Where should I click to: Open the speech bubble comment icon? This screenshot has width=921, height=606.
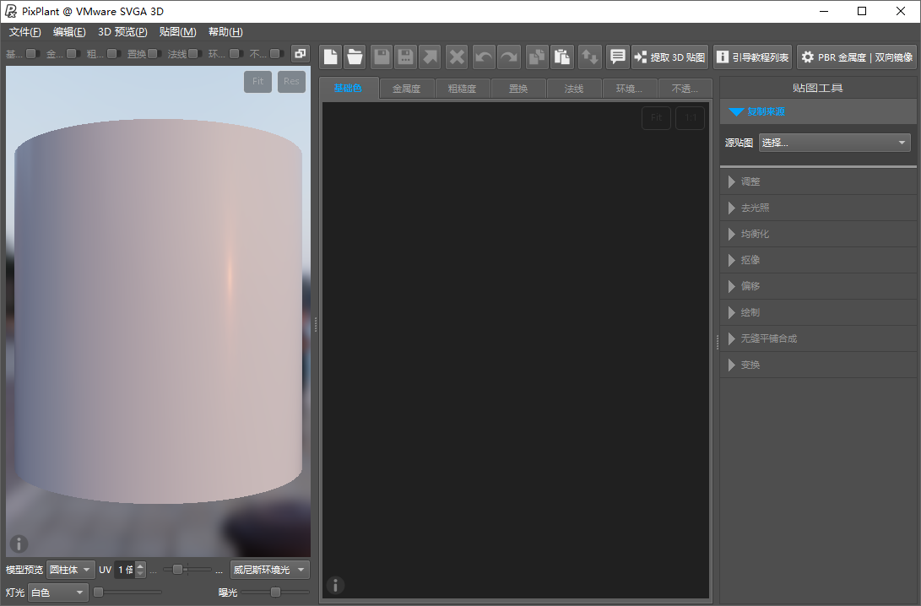(x=617, y=57)
